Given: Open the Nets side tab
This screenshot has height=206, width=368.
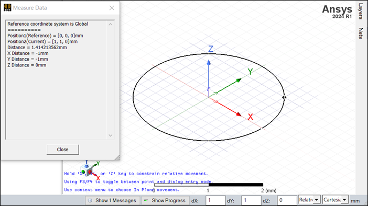Looking at the screenshot, I should tap(361, 33).
